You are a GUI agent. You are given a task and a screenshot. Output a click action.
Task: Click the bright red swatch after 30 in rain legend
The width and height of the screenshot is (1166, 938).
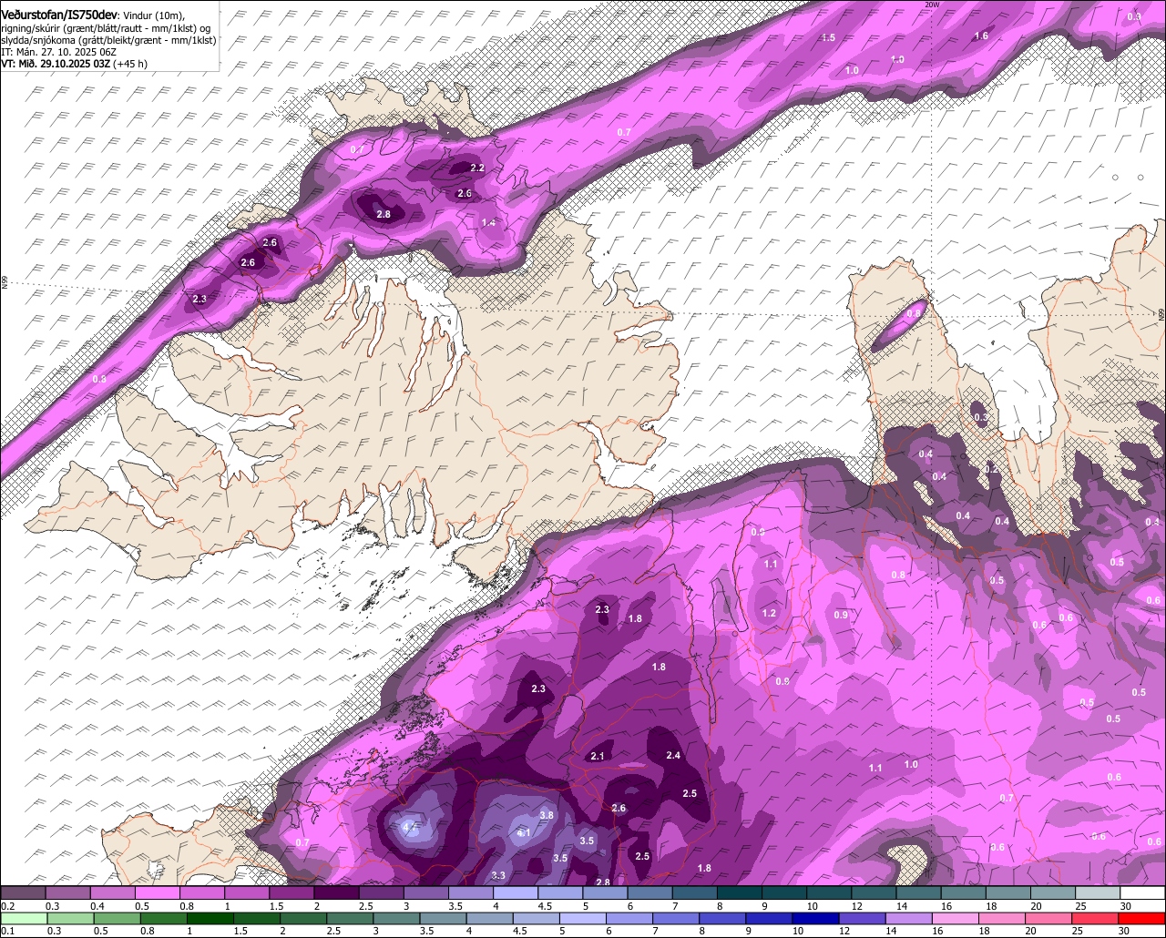pos(1143,918)
